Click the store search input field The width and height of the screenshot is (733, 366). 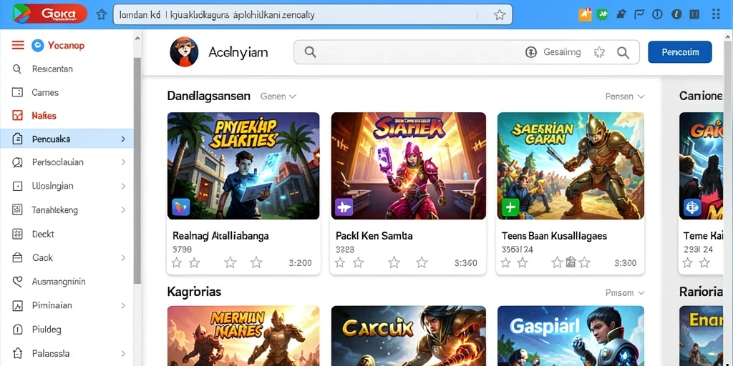pos(466,51)
